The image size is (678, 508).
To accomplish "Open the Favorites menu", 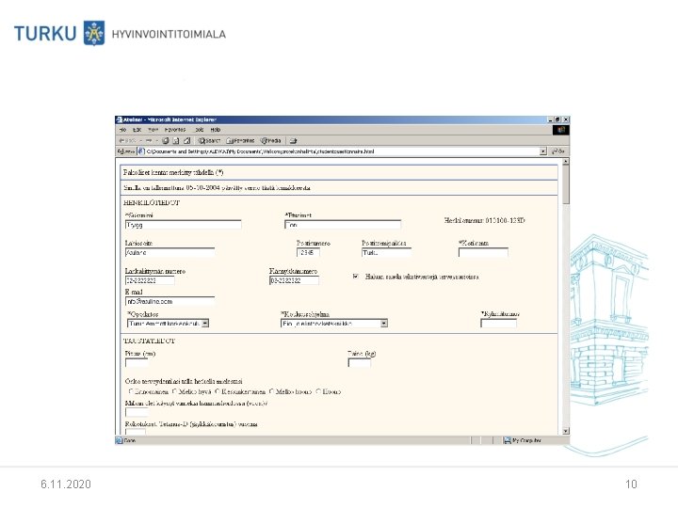I will pyautogui.click(x=175, y=130).
